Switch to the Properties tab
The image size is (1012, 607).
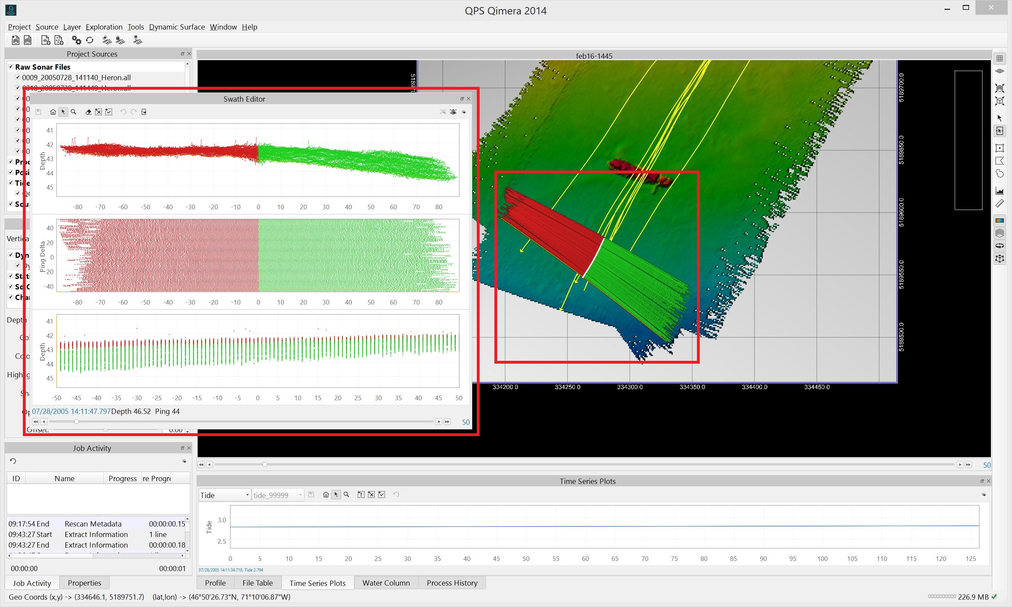point(84,583)
